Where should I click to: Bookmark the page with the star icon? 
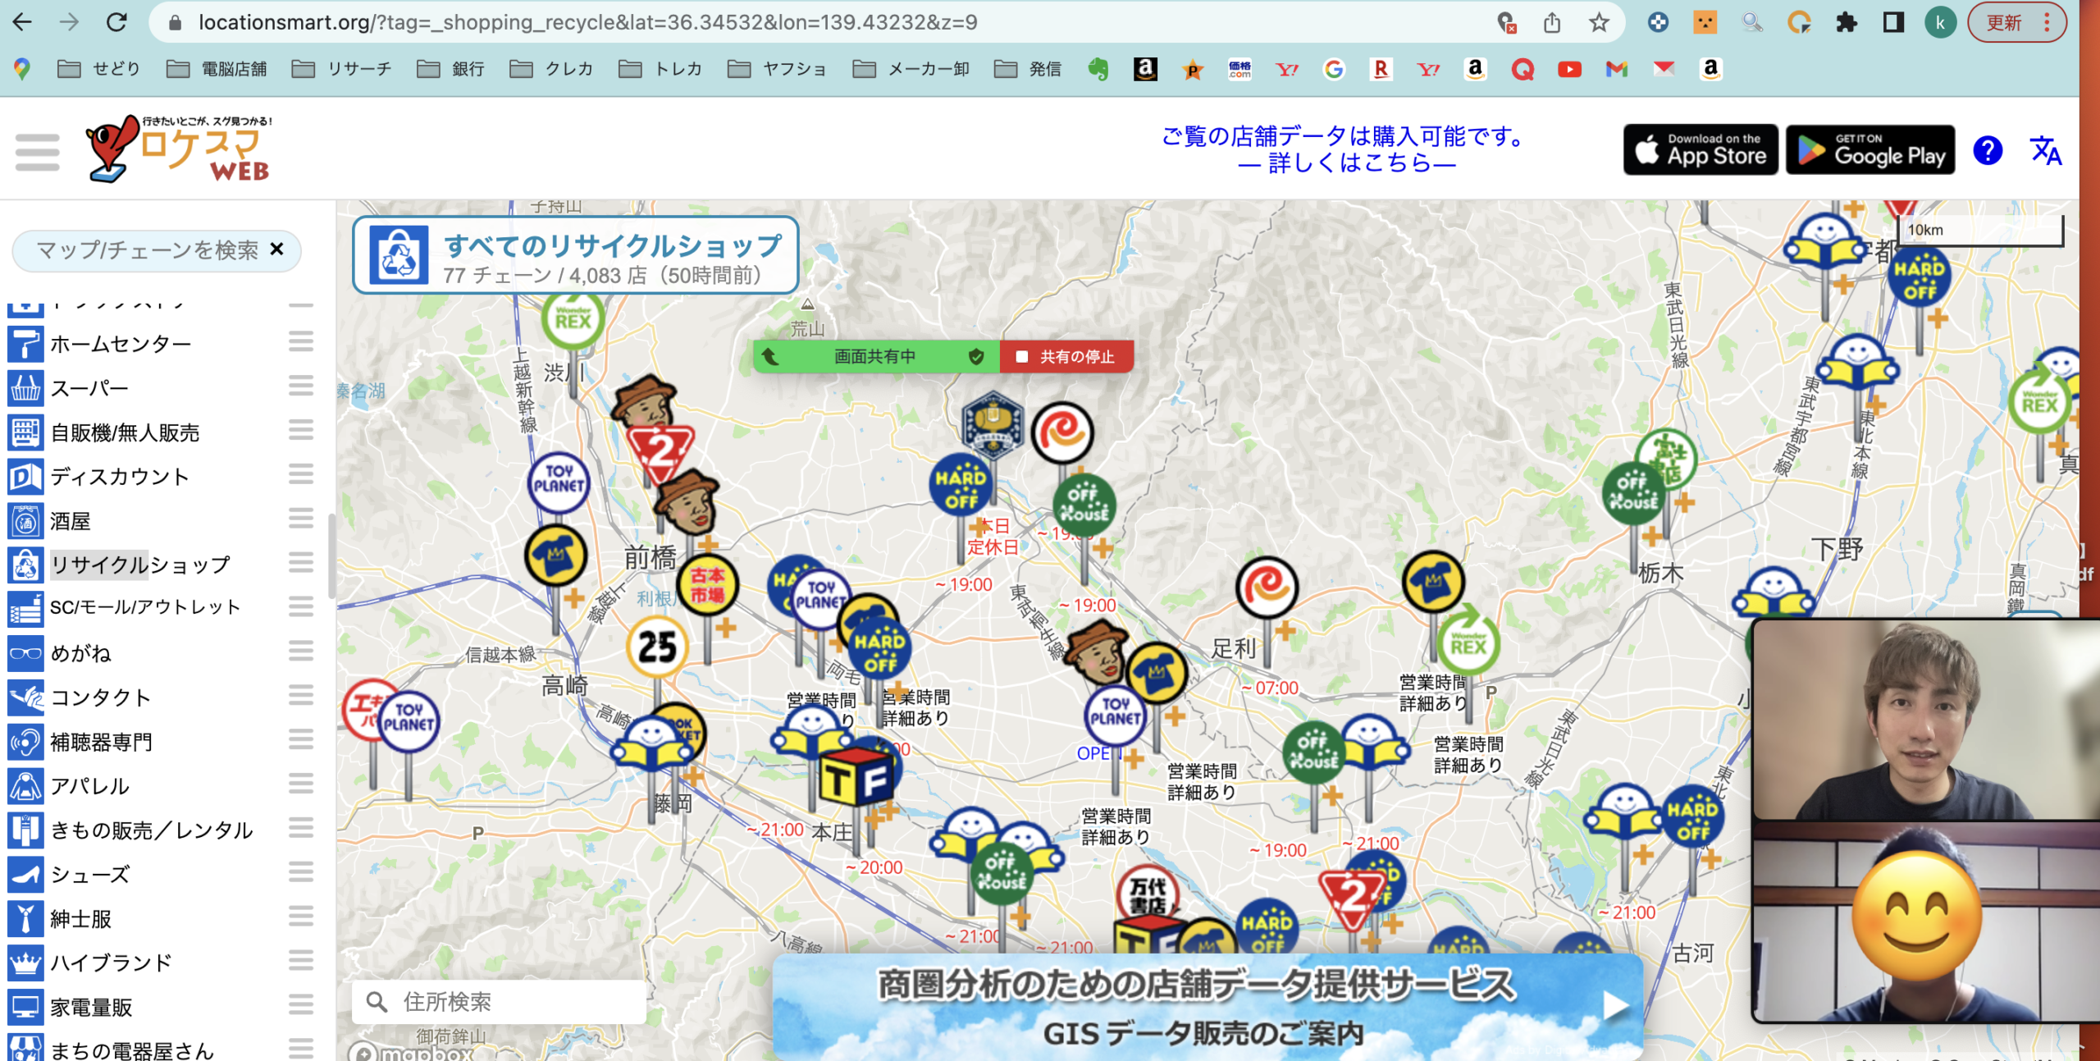tap(1598, 22)
